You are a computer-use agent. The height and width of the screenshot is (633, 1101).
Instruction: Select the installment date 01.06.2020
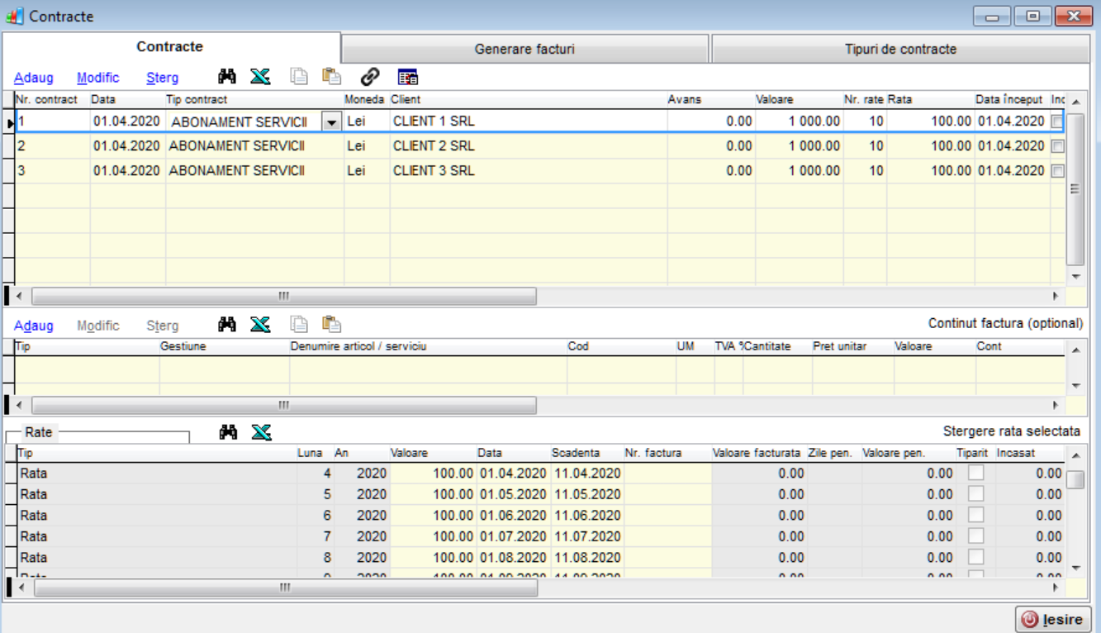pyautogui.click(x=513, y=515)
